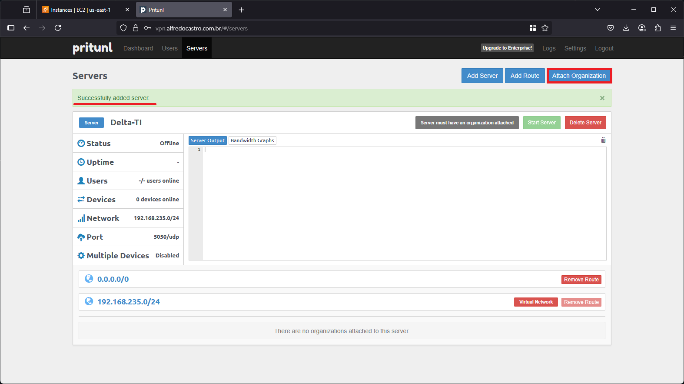Click the pritunl logo
Screen dimensions: 684x384
(x=92, y=48)
